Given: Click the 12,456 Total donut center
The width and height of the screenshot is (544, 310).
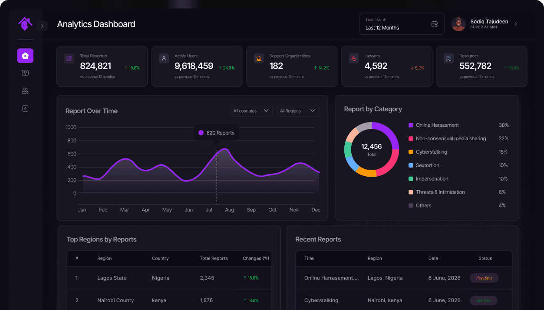Looking at the screenshot, I should click(372, 149).
